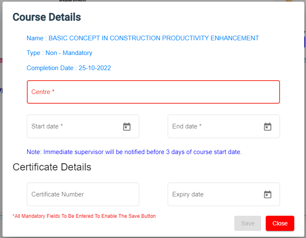Close the Course Details dialog

pyautogui.click(x=280, y=223)
